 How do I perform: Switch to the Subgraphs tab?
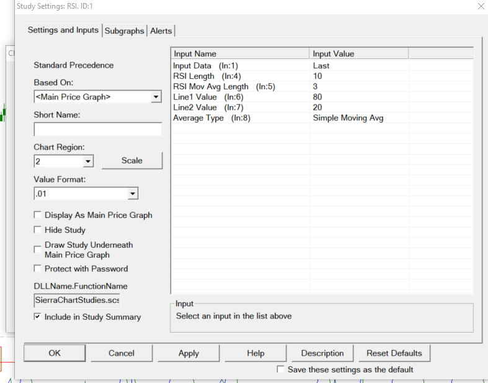[x=124, y=31]
